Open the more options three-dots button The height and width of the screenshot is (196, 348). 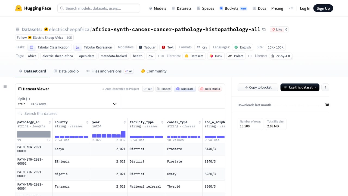pyautogui.click(x=325, y=87)
